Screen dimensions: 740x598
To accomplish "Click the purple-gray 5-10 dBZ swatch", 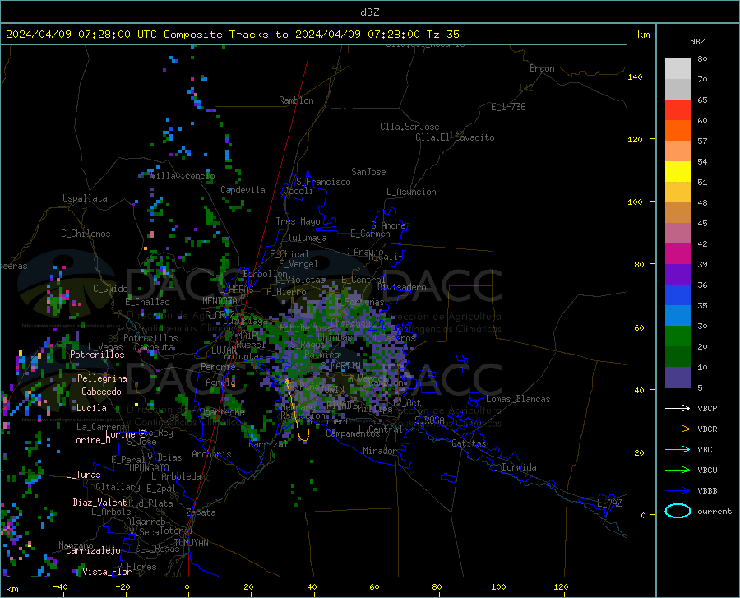I will 678,378.
